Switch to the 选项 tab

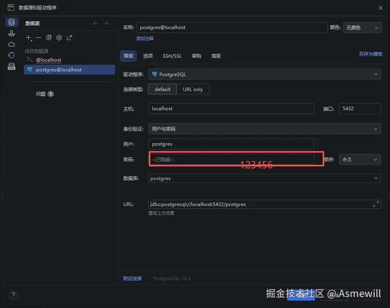click(148, 56)
